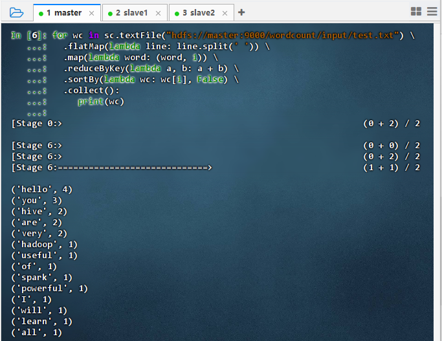
Task: Close the slave2 tab
Action: point(225,13)
